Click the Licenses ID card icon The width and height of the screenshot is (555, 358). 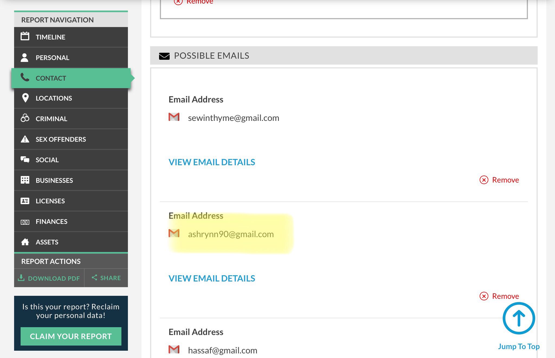click(x=25, y=201)
